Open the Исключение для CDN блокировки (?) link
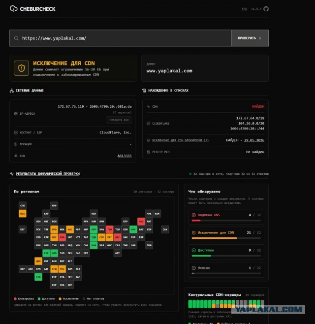 (180, 140)
